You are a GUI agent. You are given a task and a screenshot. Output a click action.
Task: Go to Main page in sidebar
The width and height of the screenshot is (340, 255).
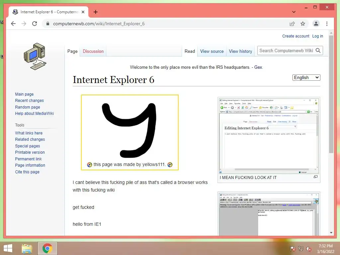(24, 94)
